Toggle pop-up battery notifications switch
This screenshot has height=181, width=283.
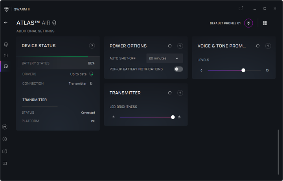tap(178, 69)
